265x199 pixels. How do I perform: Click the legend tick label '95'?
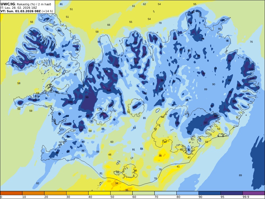click(222, 197)
